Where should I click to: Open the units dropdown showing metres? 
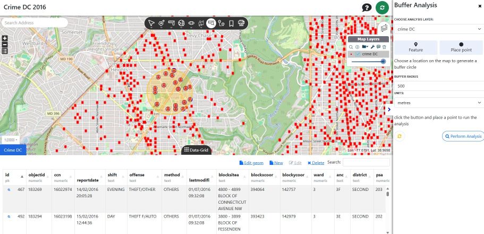438,102
